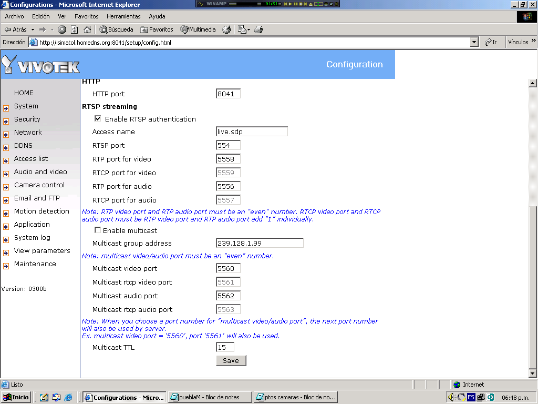Screen dimensions: 538x404
Task: Expand the Atrás back history dropdown arrow
Action: [x=33, y=29]
